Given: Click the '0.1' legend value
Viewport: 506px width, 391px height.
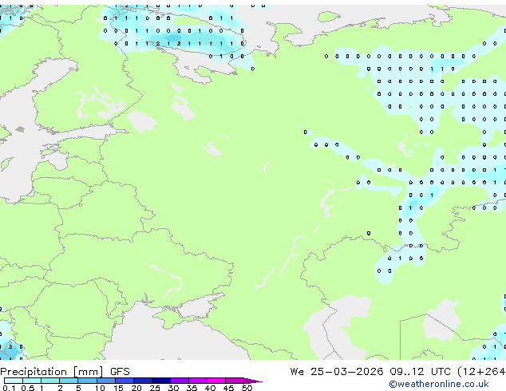Looking at the screenshot, I should [9, 388].
